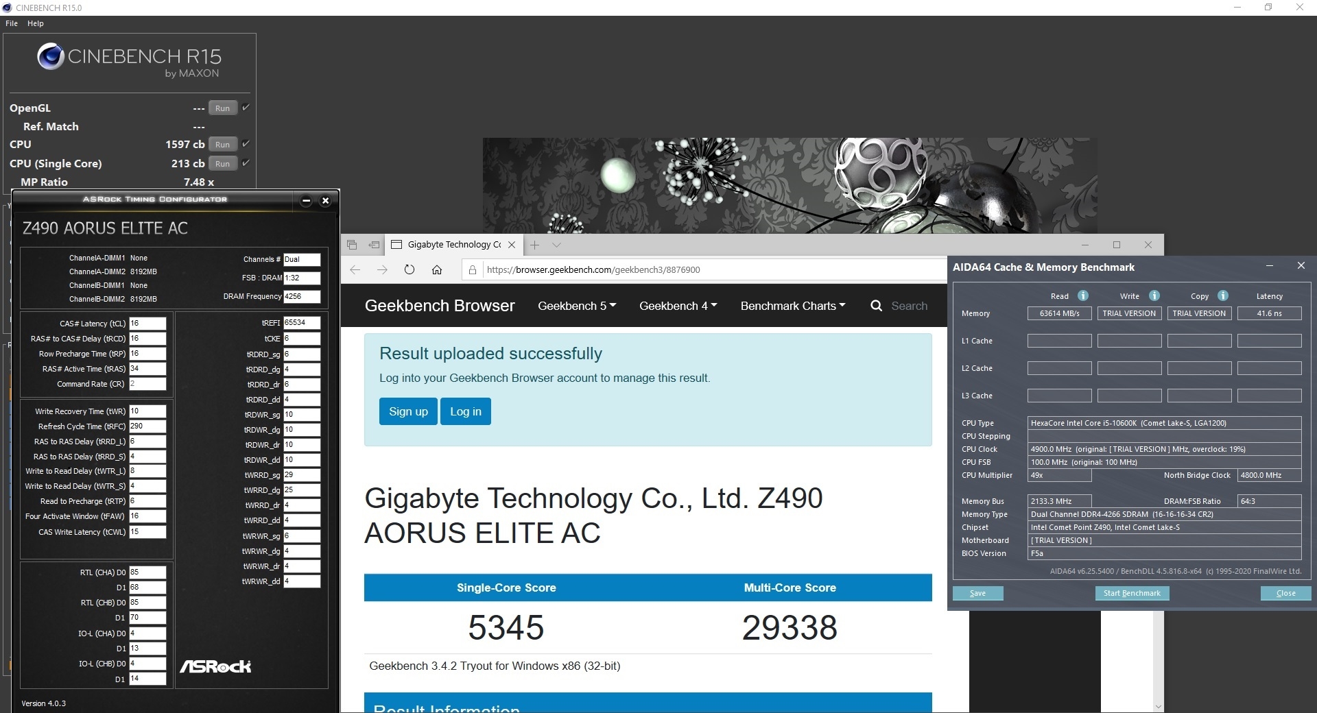Click browser scrollbar down arrow
Image resolution: width=1317 pixels, height=713 pixels.
pyautogui.click(x=1158, y=707)
